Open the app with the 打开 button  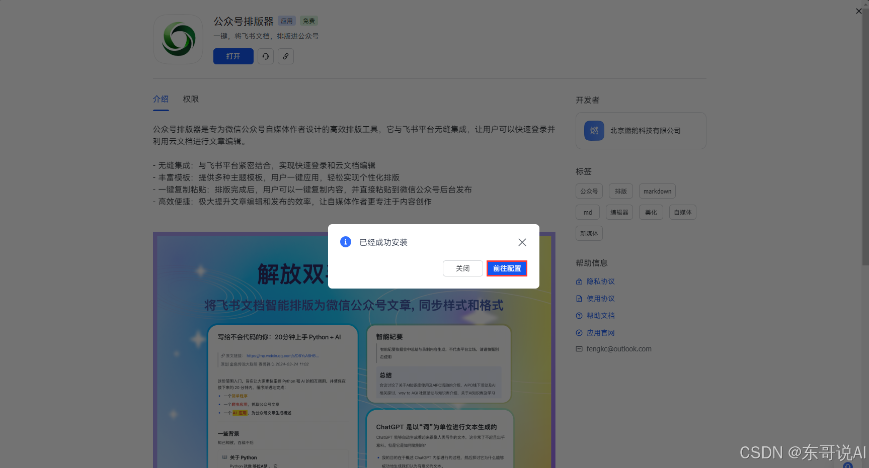233,56
